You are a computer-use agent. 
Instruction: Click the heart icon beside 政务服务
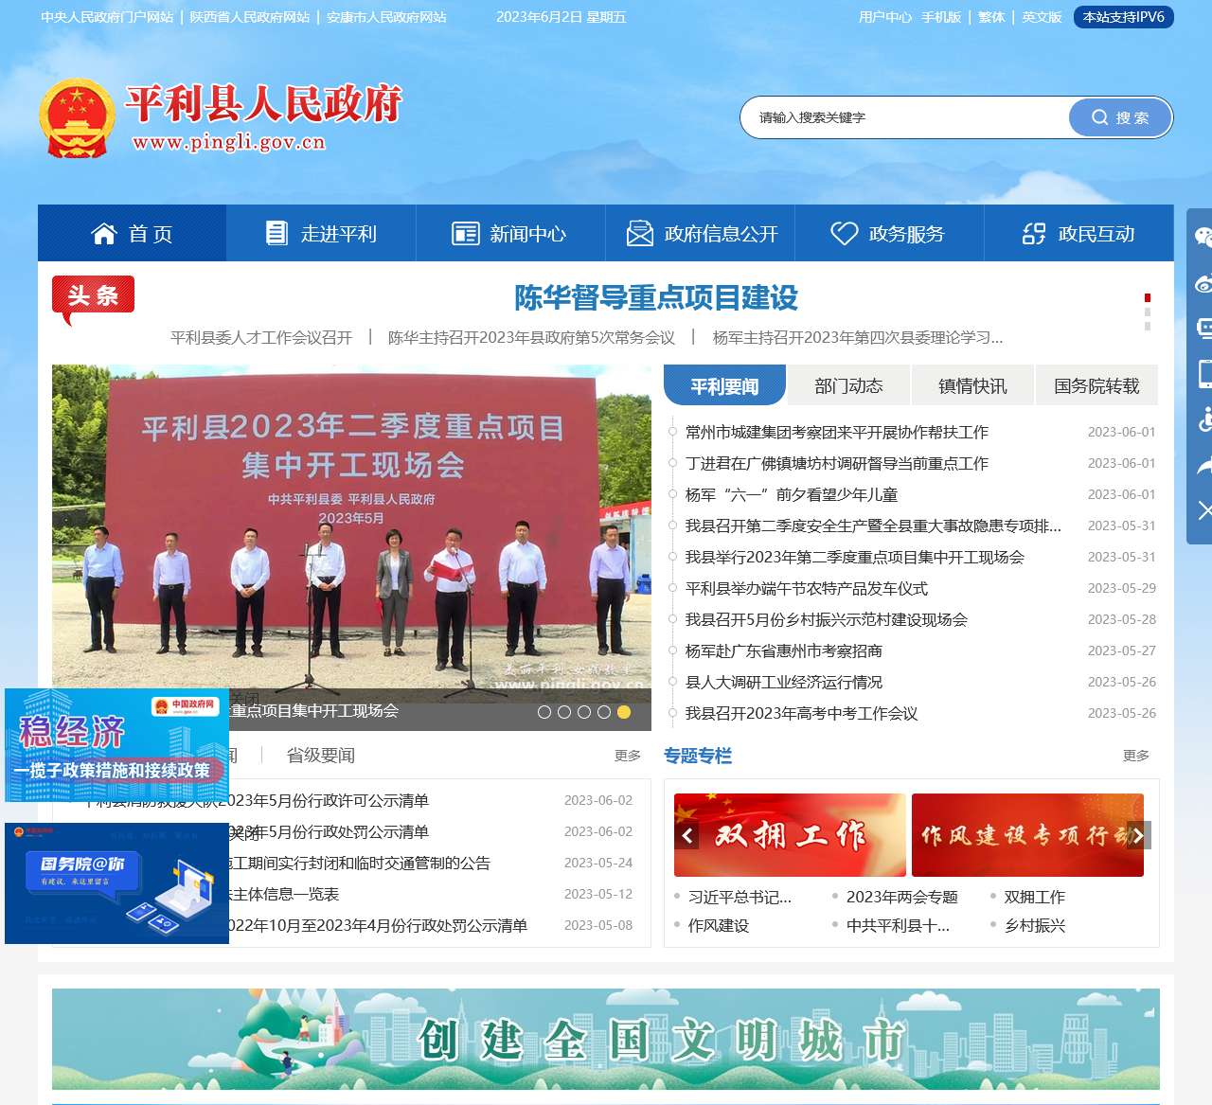(843, 233)
